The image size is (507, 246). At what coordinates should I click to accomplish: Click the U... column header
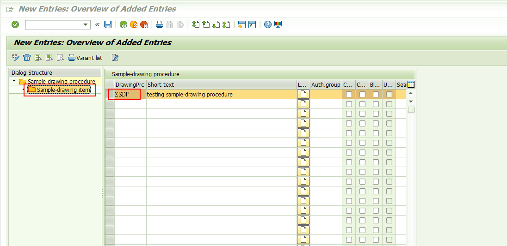pos(389,85)
